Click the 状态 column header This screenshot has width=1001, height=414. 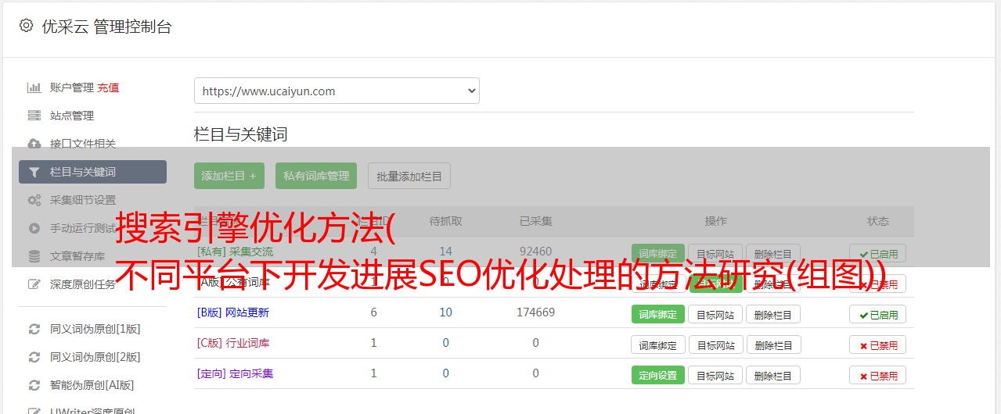coord(878,221)
